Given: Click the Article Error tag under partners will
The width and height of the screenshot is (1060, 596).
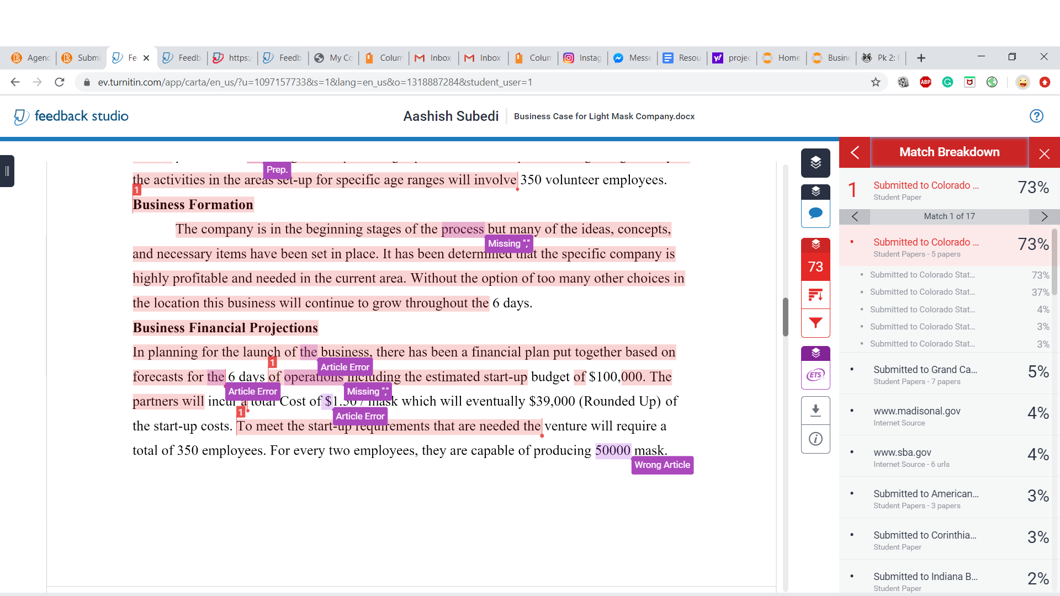Looking at the screenshot, I should pyautogui.click(x=253, y=391).
